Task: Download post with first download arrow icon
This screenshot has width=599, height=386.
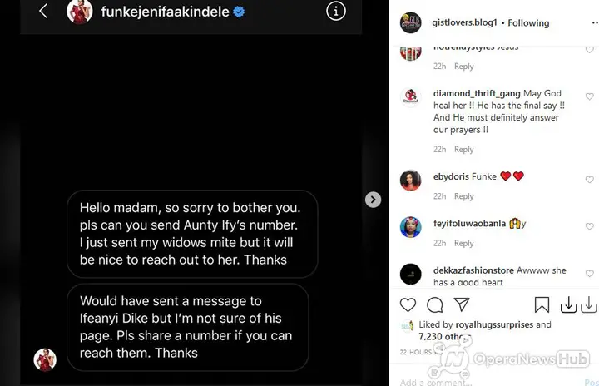Action: coord(568,304)
